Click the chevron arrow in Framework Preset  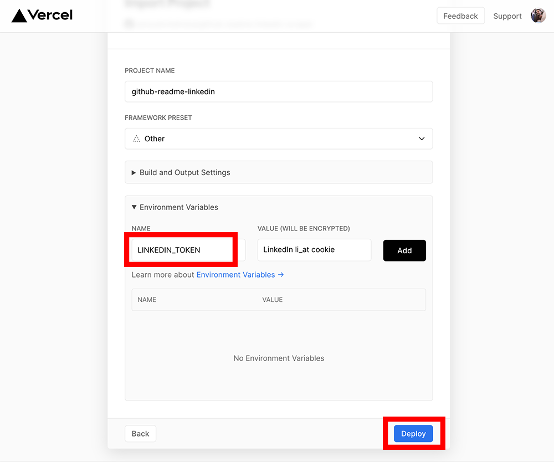click(x=422, y=138)
